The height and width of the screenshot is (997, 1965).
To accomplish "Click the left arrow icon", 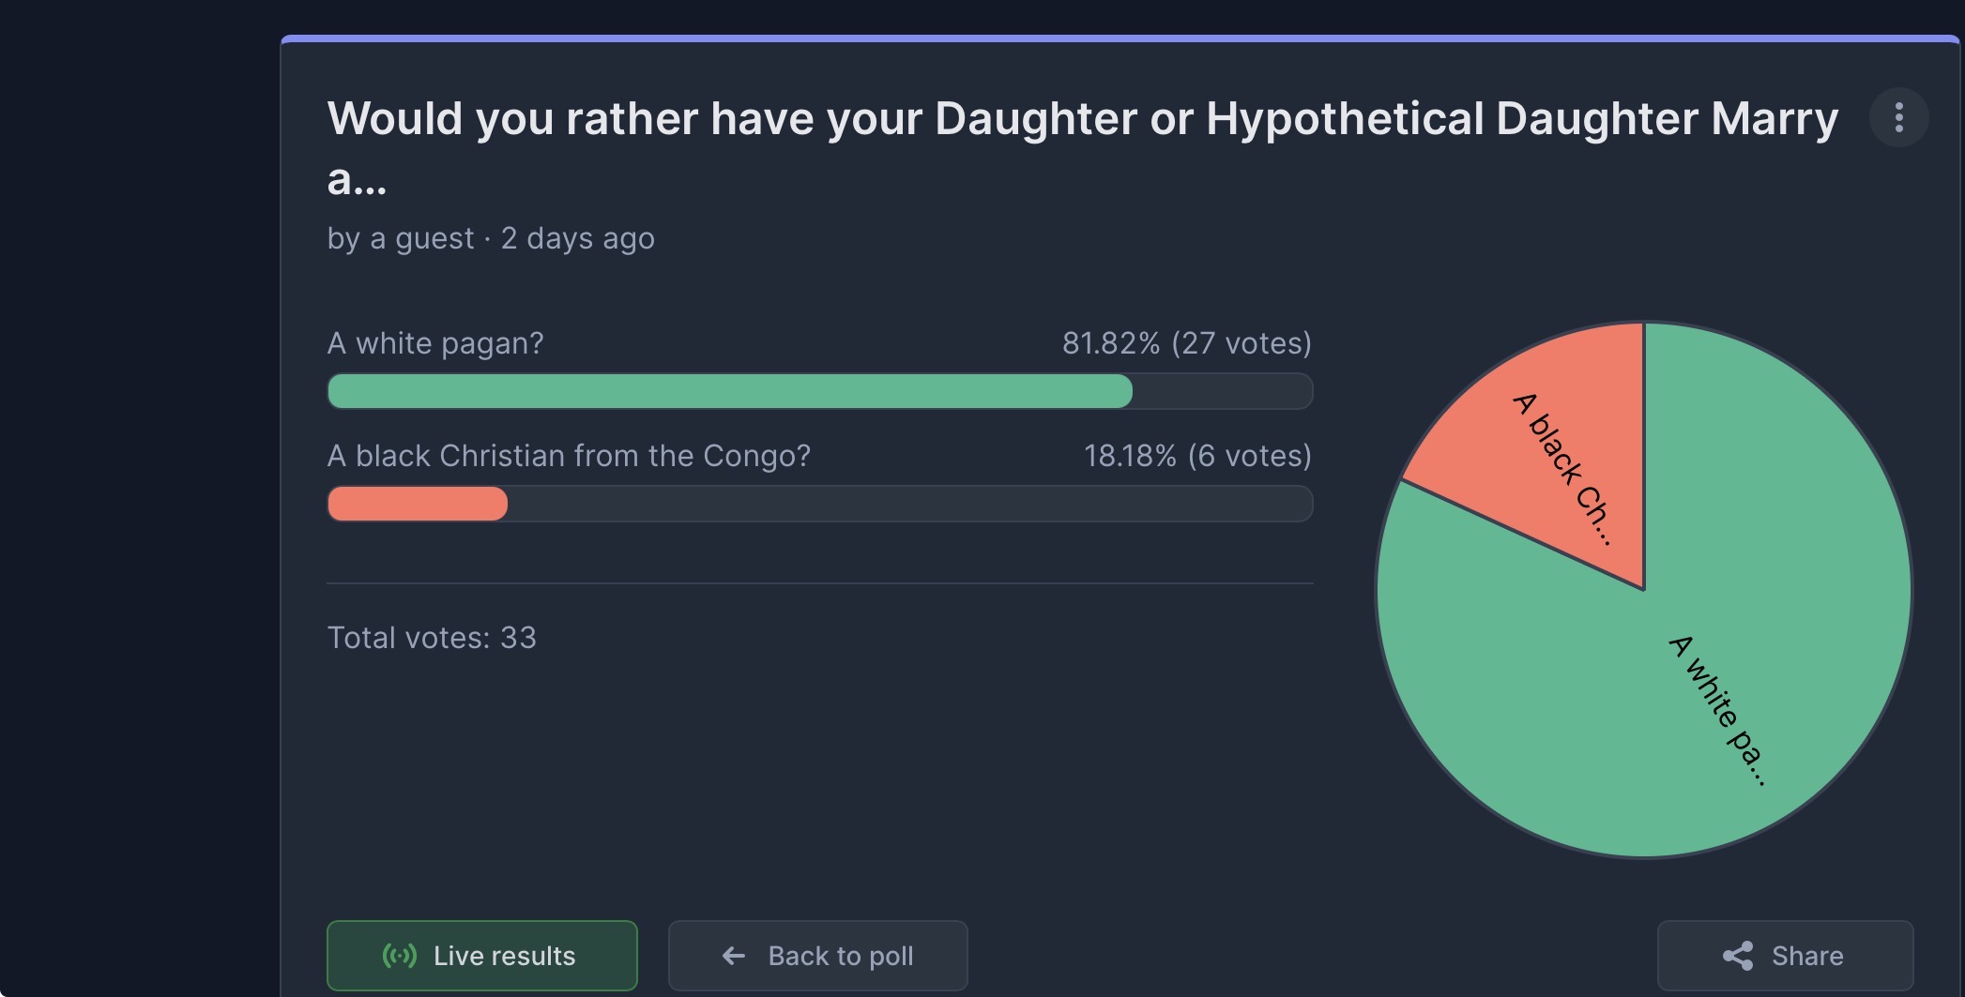I will tap(734, 956).
